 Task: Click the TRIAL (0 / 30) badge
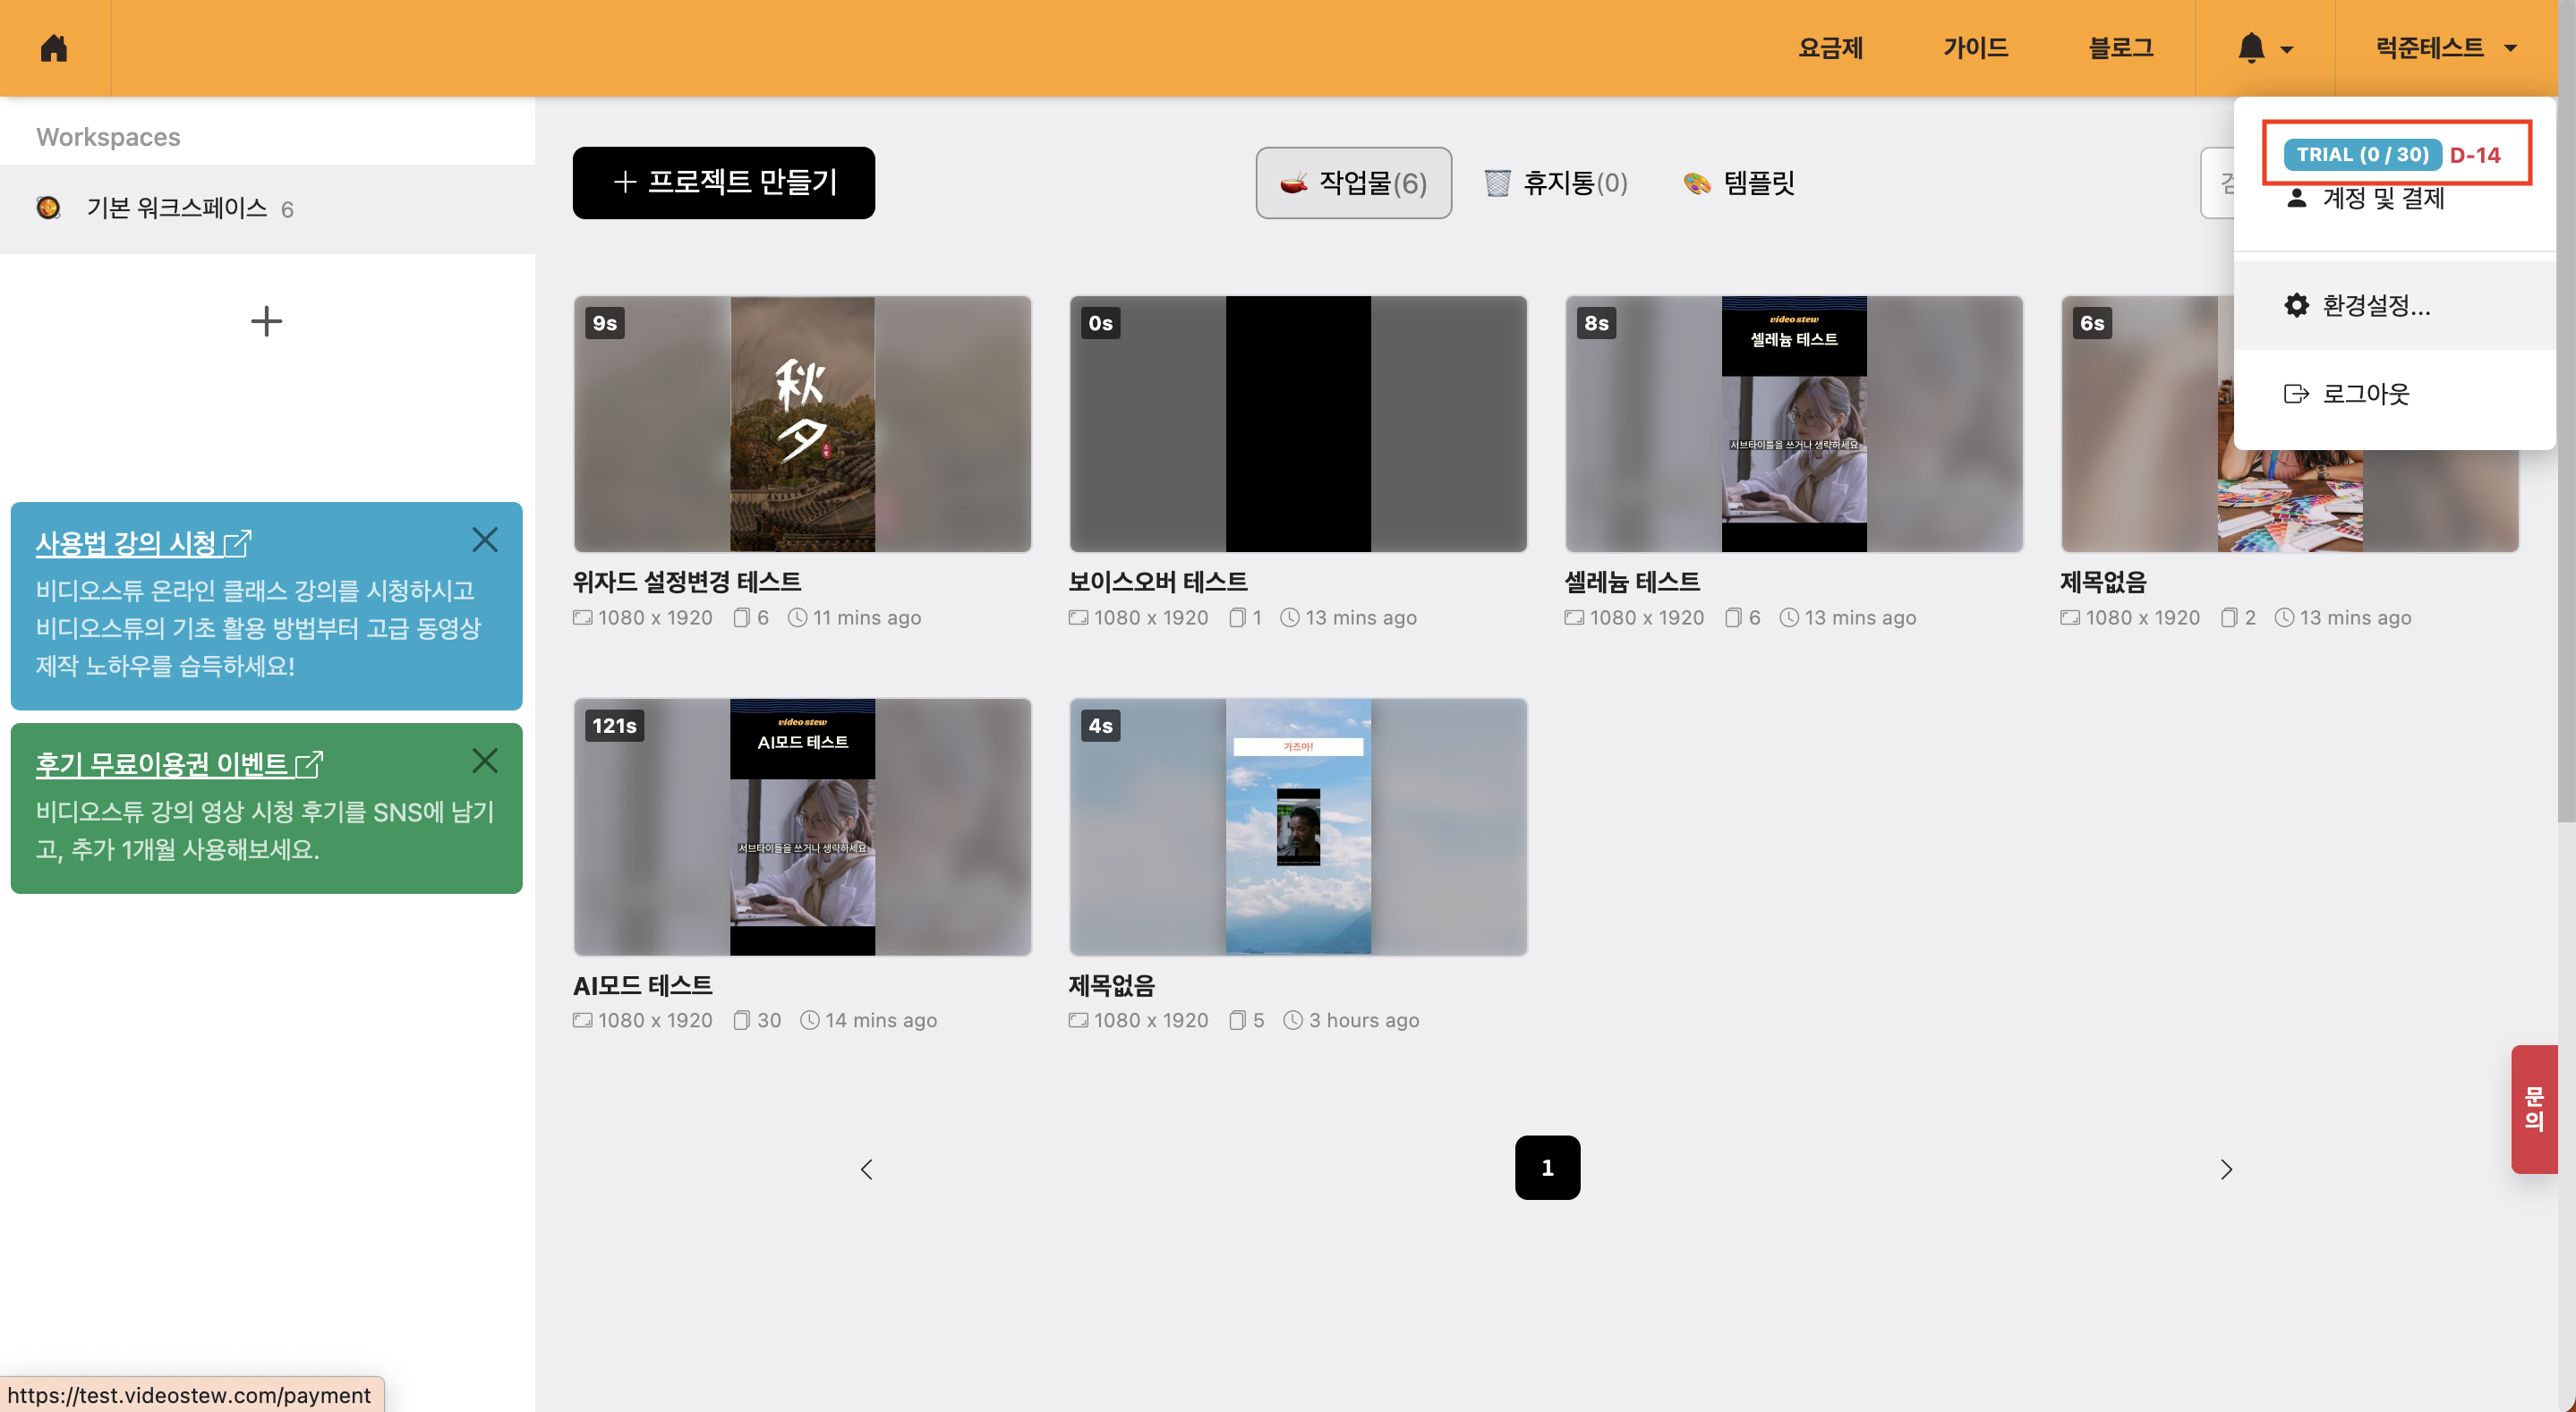(x=2361, y=154)
